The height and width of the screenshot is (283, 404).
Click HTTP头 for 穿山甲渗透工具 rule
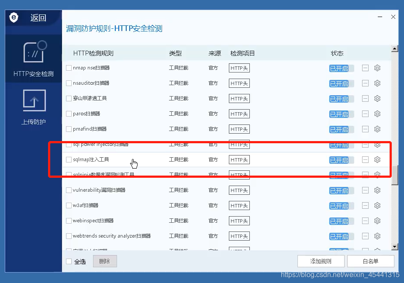(x=239, y=98)
